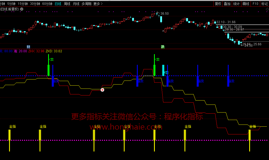Viewport: 269px width, 160px height.
Task: Click the 财 financial event marker
Action: click(x=28, y=47)
